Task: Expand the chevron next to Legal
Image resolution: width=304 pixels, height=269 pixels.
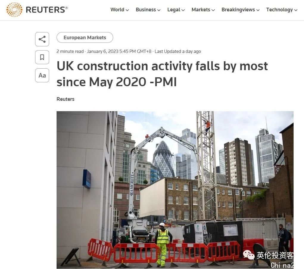Action: [183, 10]
